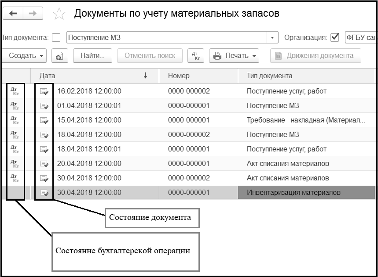The image size is (378, 277).
Task: Open the Создать dropdown menu
Action: click(x=24, y=56)
